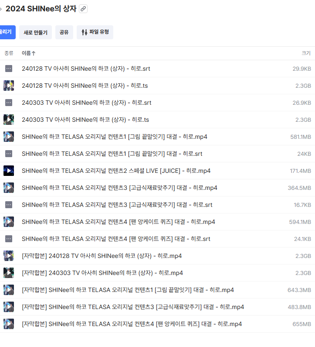
Task: Click the 594.1MB size value
Action: coord(300,222)
